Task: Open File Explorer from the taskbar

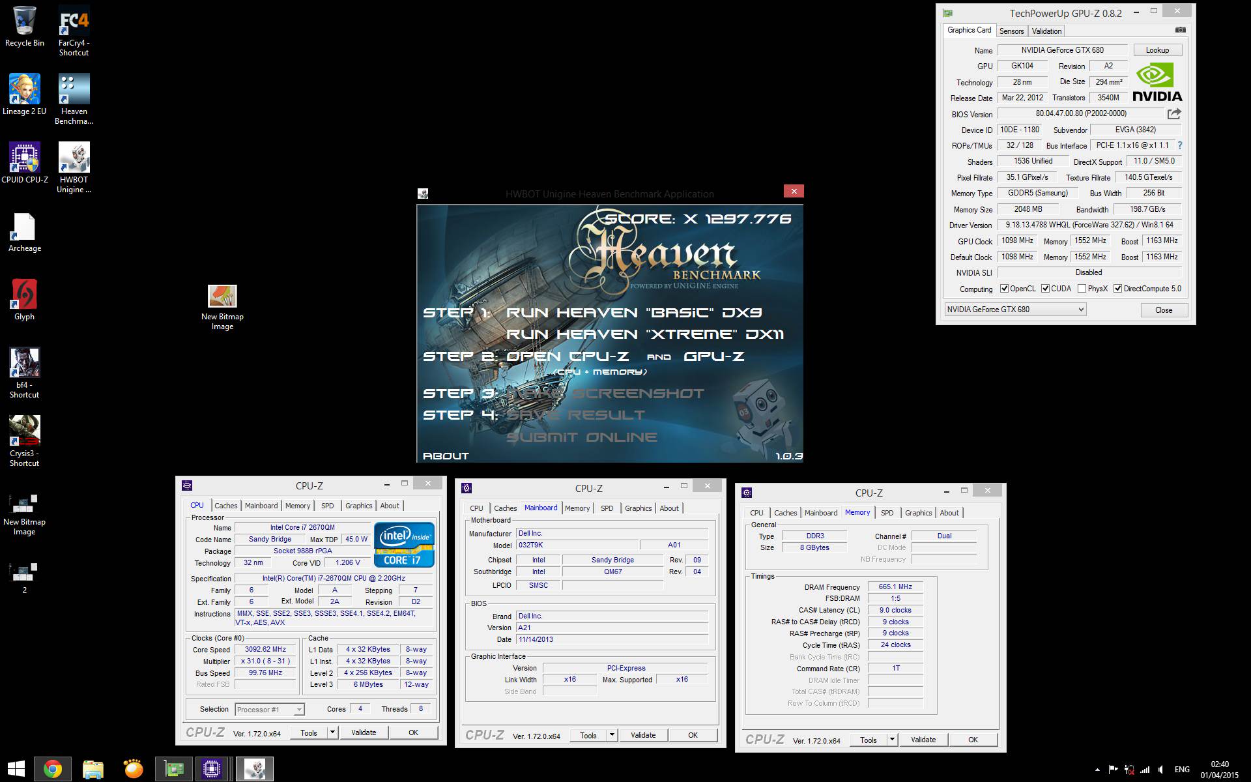Action: (x=93, y=769)
